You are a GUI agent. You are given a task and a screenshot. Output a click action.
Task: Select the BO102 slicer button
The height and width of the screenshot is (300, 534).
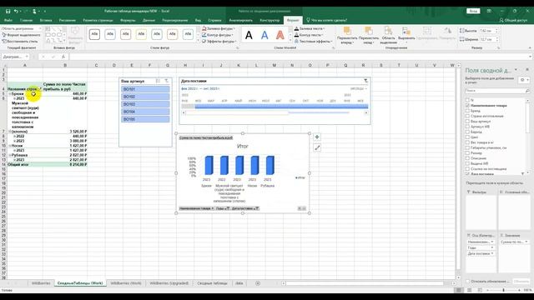click(x=145, y=97)
